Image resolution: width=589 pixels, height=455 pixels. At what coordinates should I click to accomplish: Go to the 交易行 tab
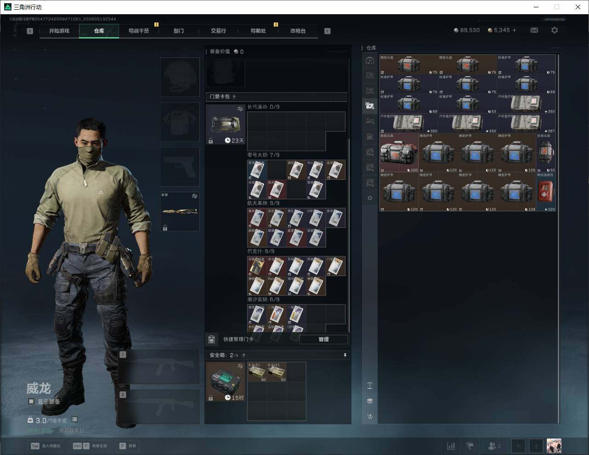(218, 31)
